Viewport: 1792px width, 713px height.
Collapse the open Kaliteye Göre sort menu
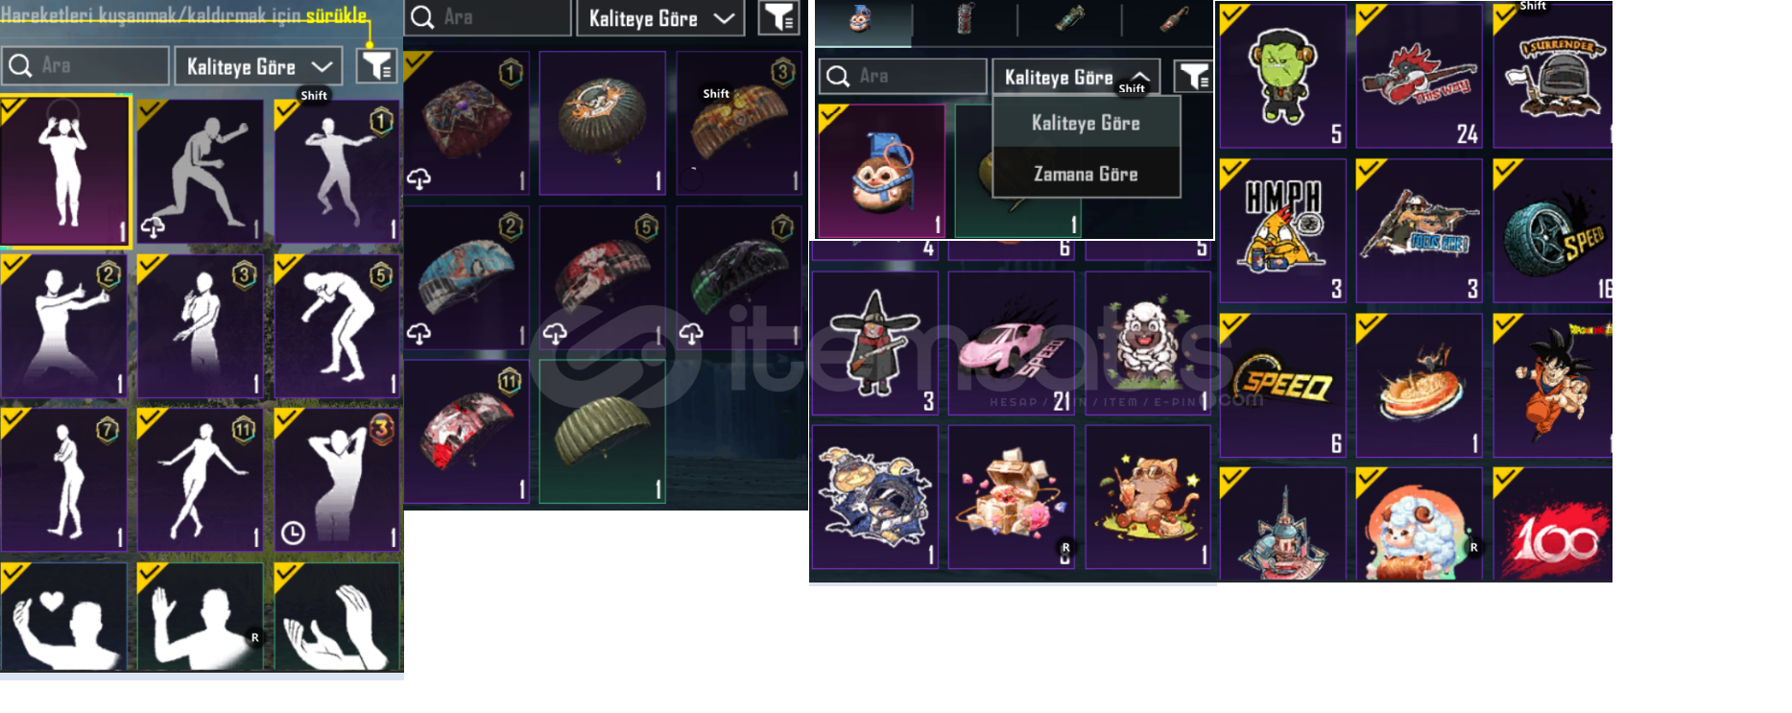1076,77
